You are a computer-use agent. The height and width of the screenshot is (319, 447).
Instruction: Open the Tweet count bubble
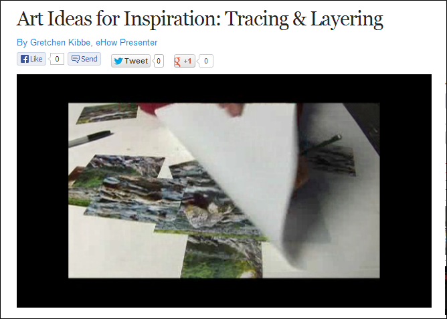158,61
